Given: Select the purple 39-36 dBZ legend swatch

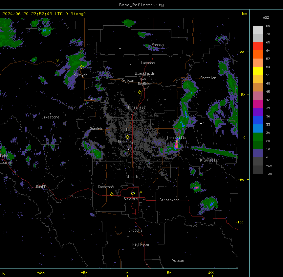Looking at the screenshot, I should pos(258,112).
